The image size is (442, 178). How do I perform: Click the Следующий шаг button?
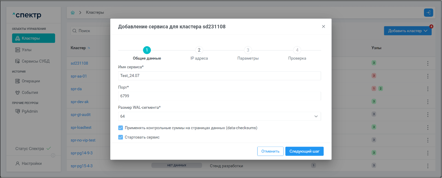(304, 151)
